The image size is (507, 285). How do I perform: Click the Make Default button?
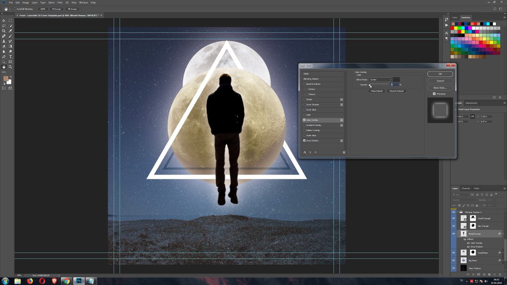tap(377, 91)
